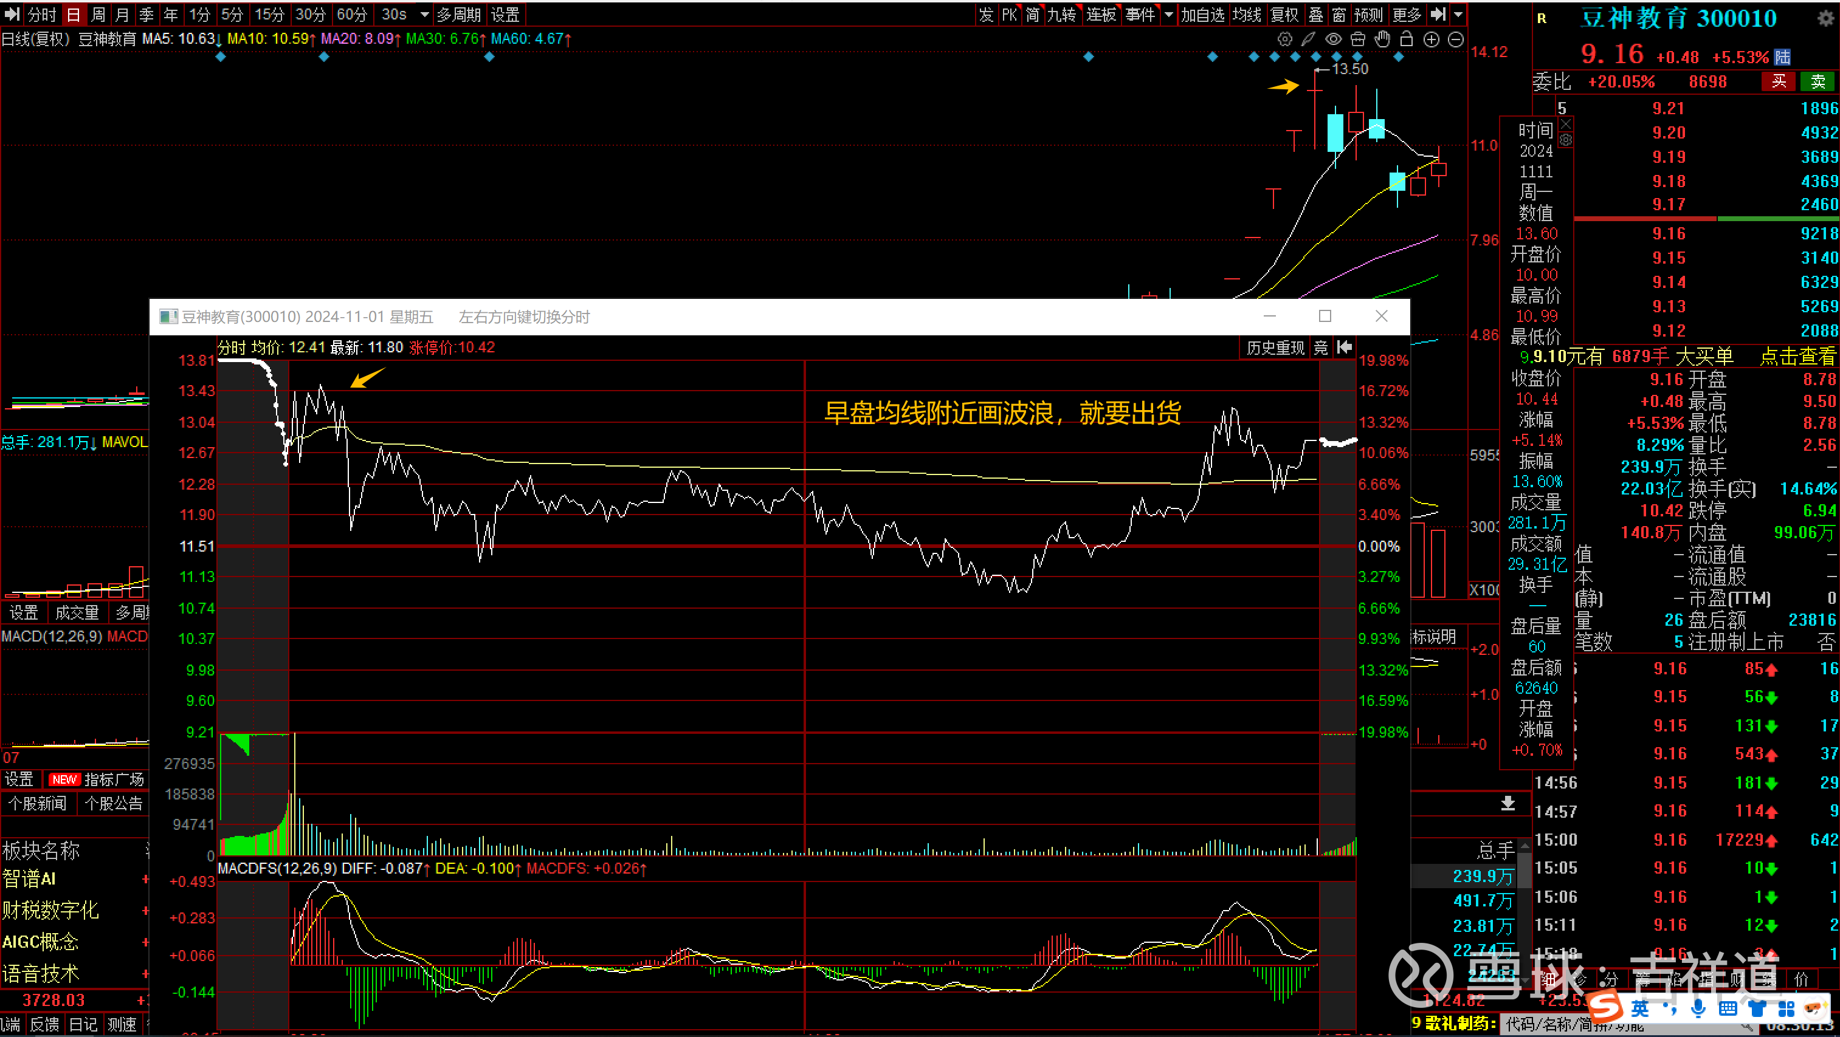Toggle the 连板 indicator
Viewport: 1840px width, 1037px height.
[x=1101, y=13]
